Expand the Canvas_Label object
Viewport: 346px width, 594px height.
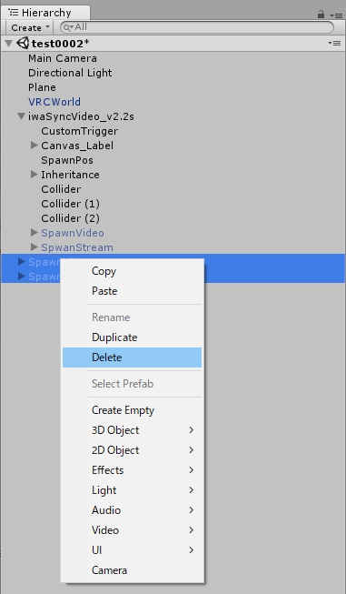[x=34, y=146]
